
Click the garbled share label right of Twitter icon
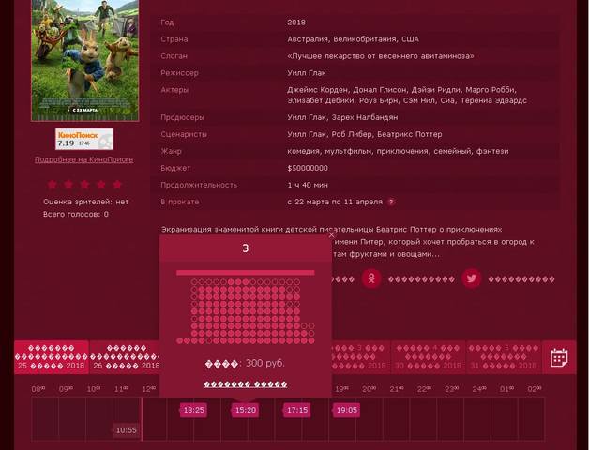[x=521, y=279]
